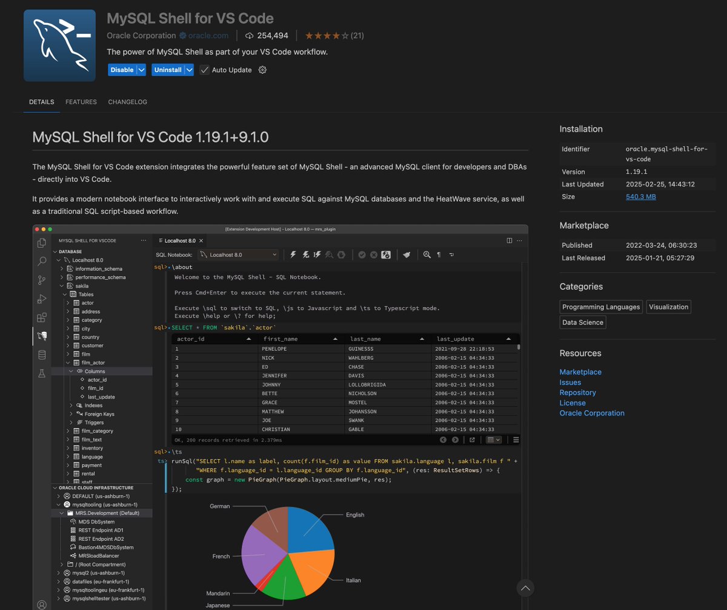
Task: Click the notebook toolbar's find magnifier icon
Action: (x=427, y=255)
